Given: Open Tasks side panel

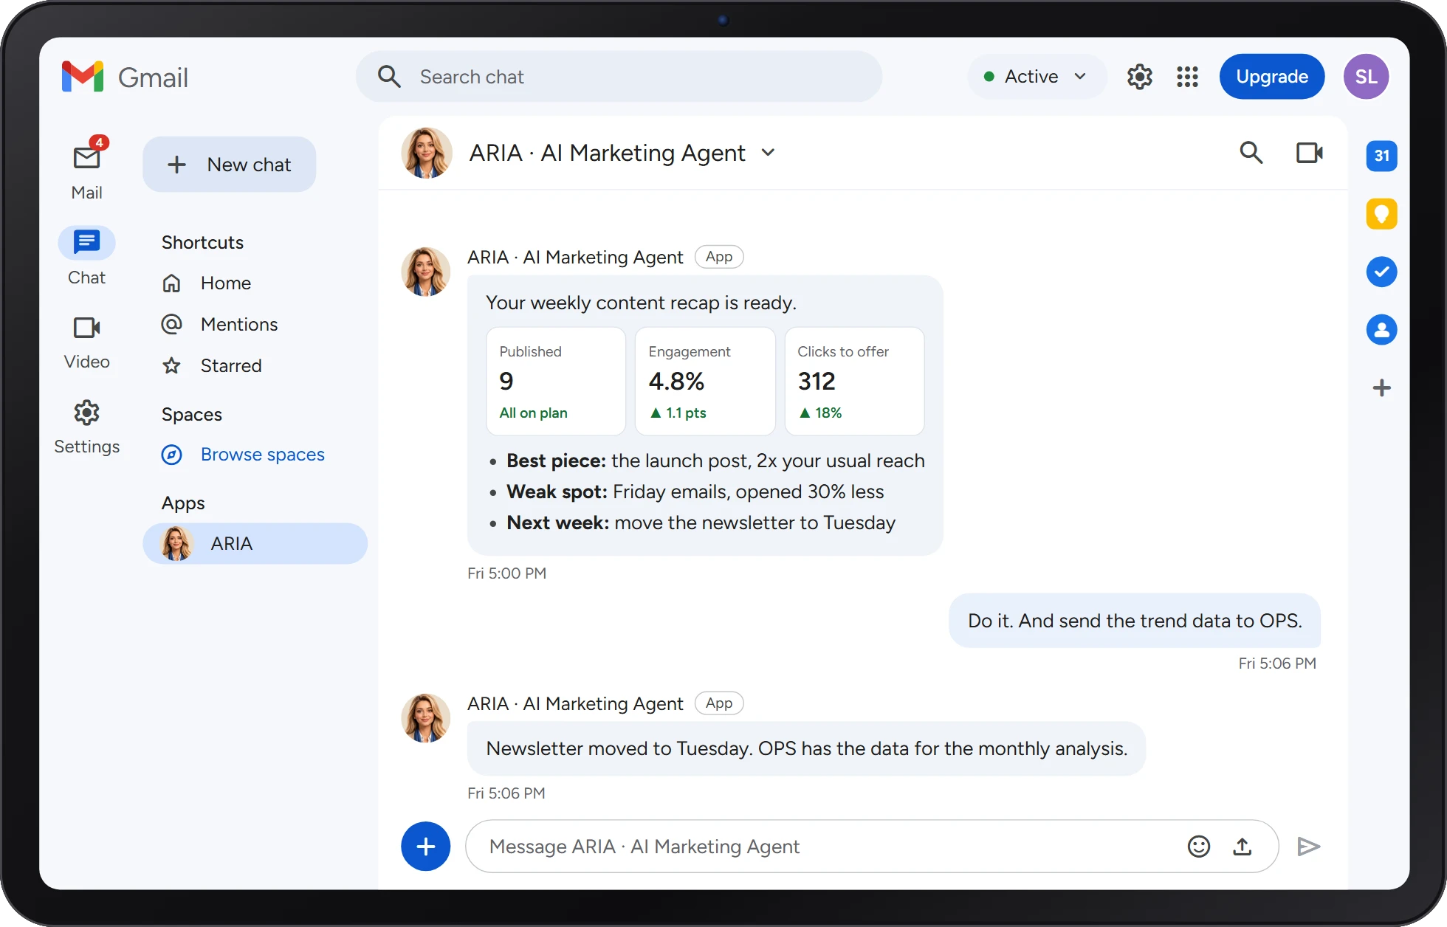Looking at the screenshot, I should (1381, 272).
